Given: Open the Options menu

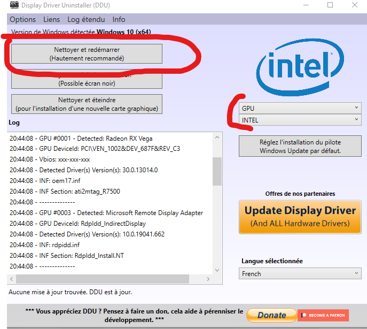Looking at the screenshot, I should pyautogui.click(x=22, y=19).
